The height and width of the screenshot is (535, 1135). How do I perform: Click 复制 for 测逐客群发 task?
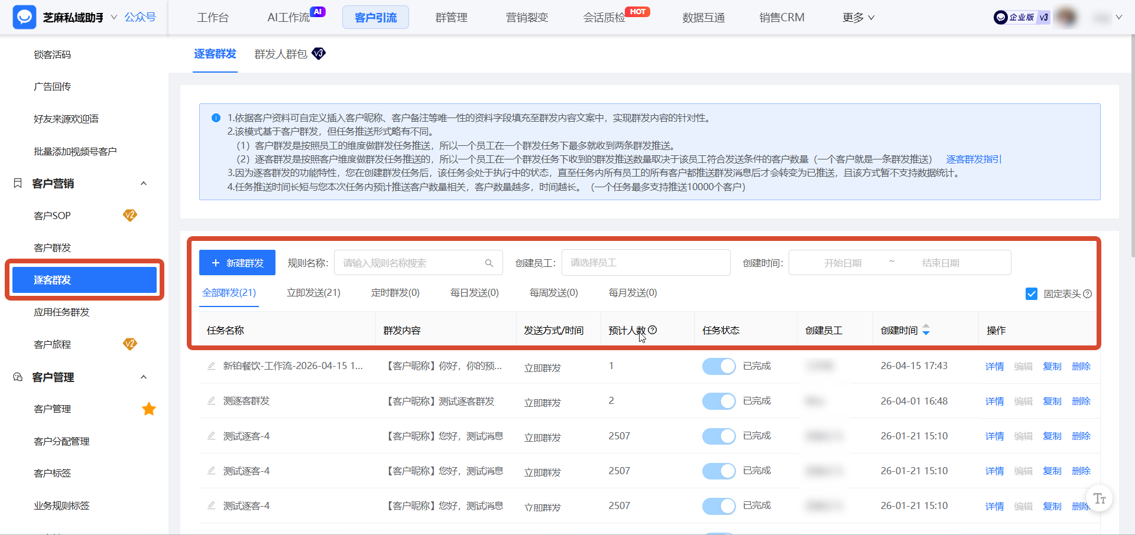(1052, 401)
